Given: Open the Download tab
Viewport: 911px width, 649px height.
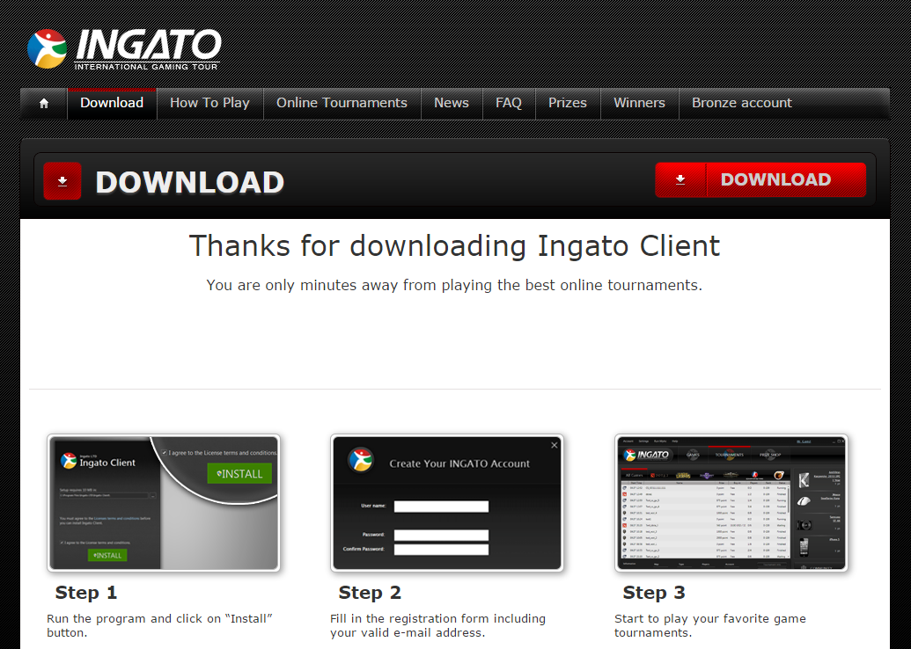Looking at the screenshot, I should pos(112,103).
